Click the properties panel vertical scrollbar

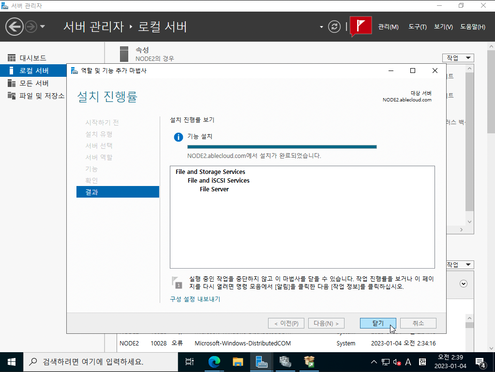(x=469, y=142)
